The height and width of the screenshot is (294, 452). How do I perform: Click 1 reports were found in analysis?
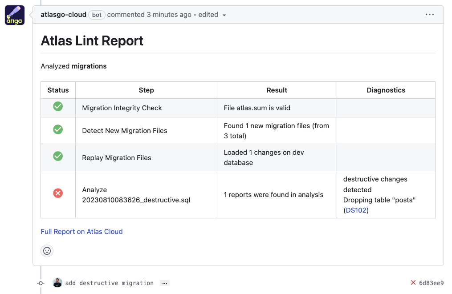click(x=273, y=195)
